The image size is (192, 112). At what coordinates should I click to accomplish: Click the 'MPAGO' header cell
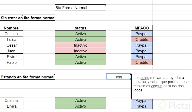(142, 28)
